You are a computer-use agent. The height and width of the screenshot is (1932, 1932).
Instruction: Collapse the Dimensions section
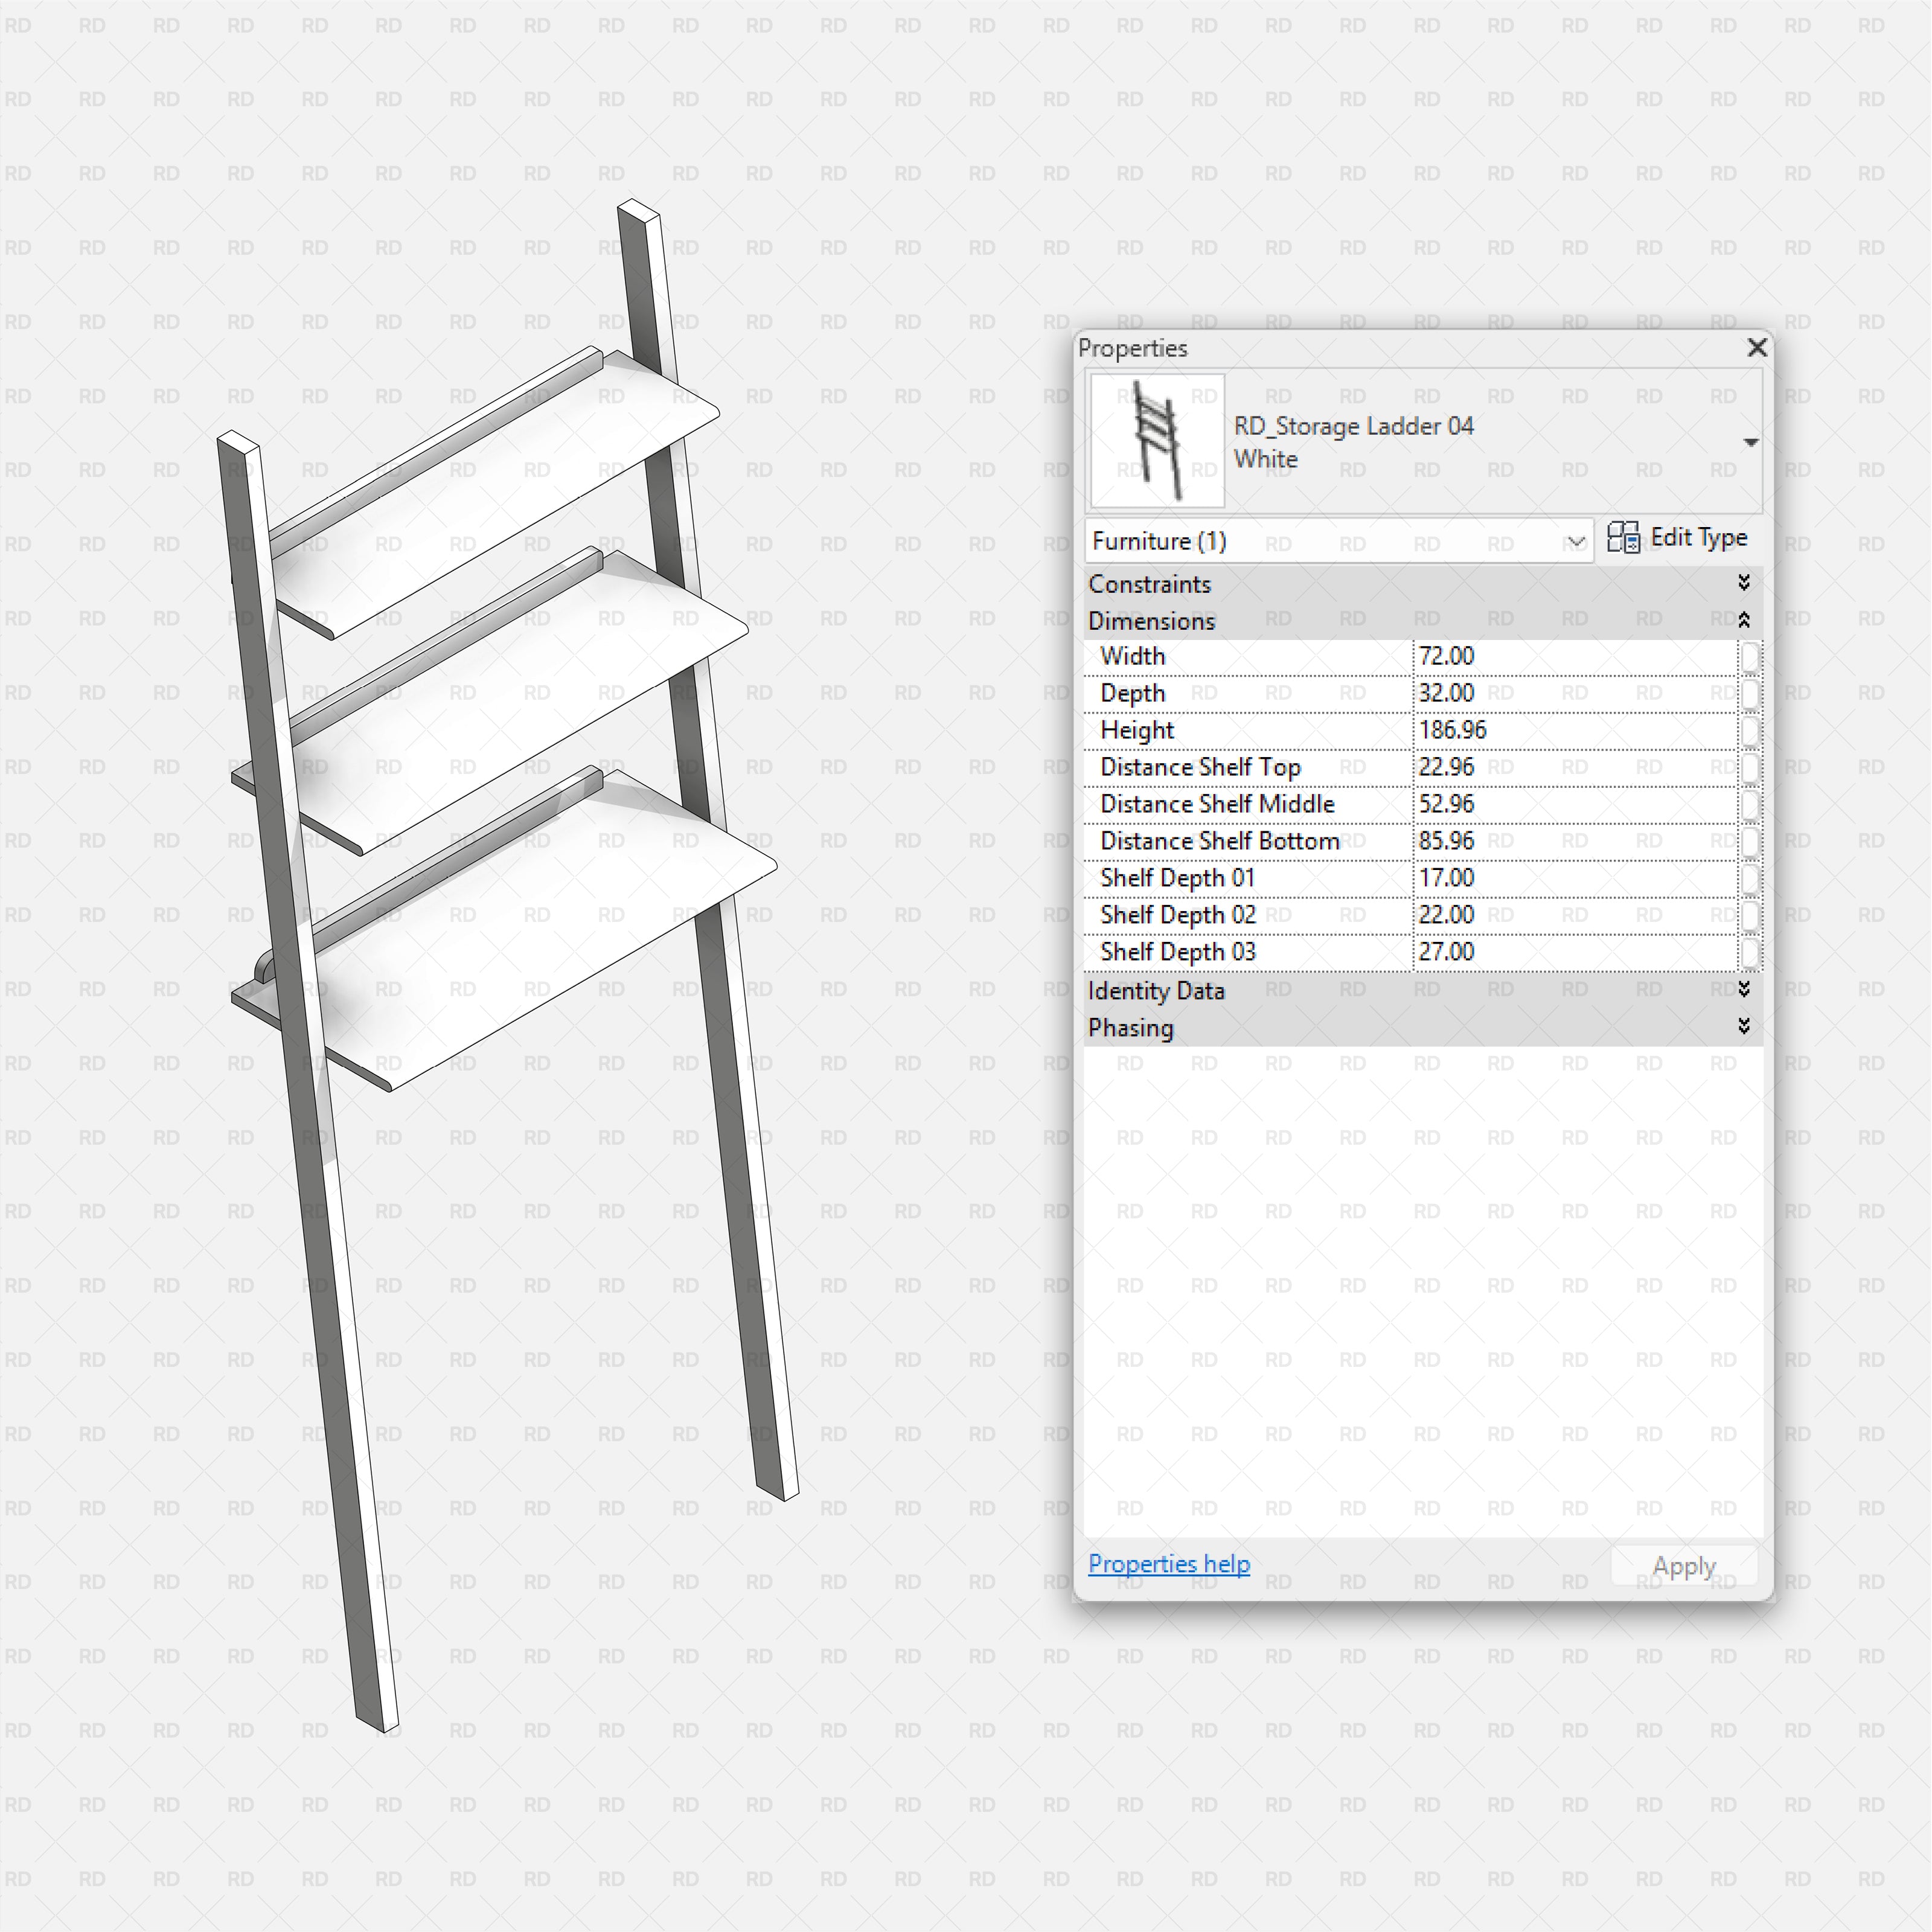[1745, 620]
